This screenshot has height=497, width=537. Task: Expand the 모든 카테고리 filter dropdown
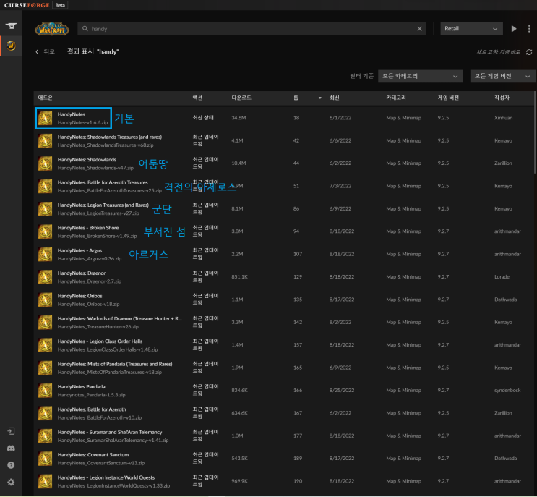click(421, 76)
